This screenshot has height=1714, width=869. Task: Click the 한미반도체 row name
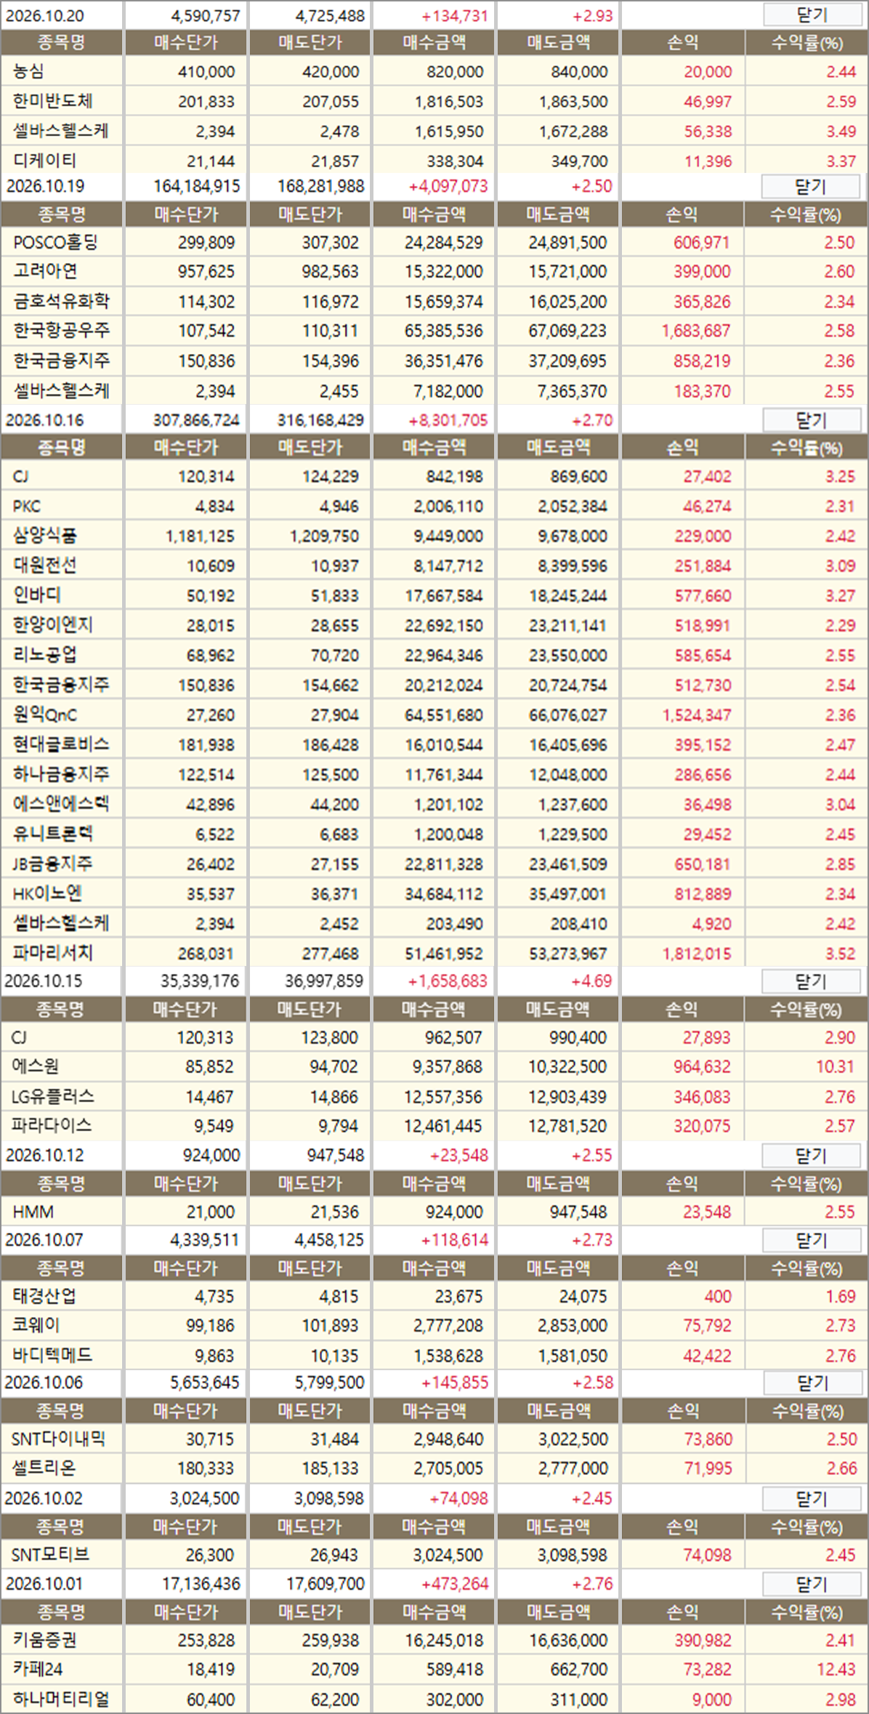(x=53, y=101)
